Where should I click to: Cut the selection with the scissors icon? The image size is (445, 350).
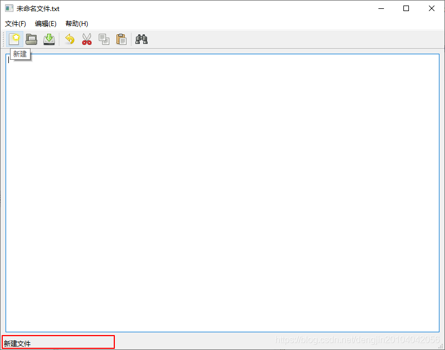coord(87,39)
